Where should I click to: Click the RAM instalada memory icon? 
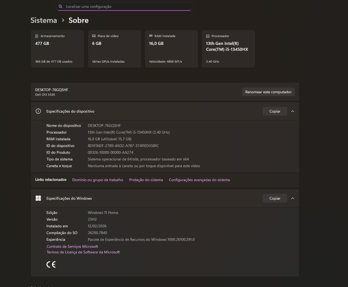coord(151,36)
